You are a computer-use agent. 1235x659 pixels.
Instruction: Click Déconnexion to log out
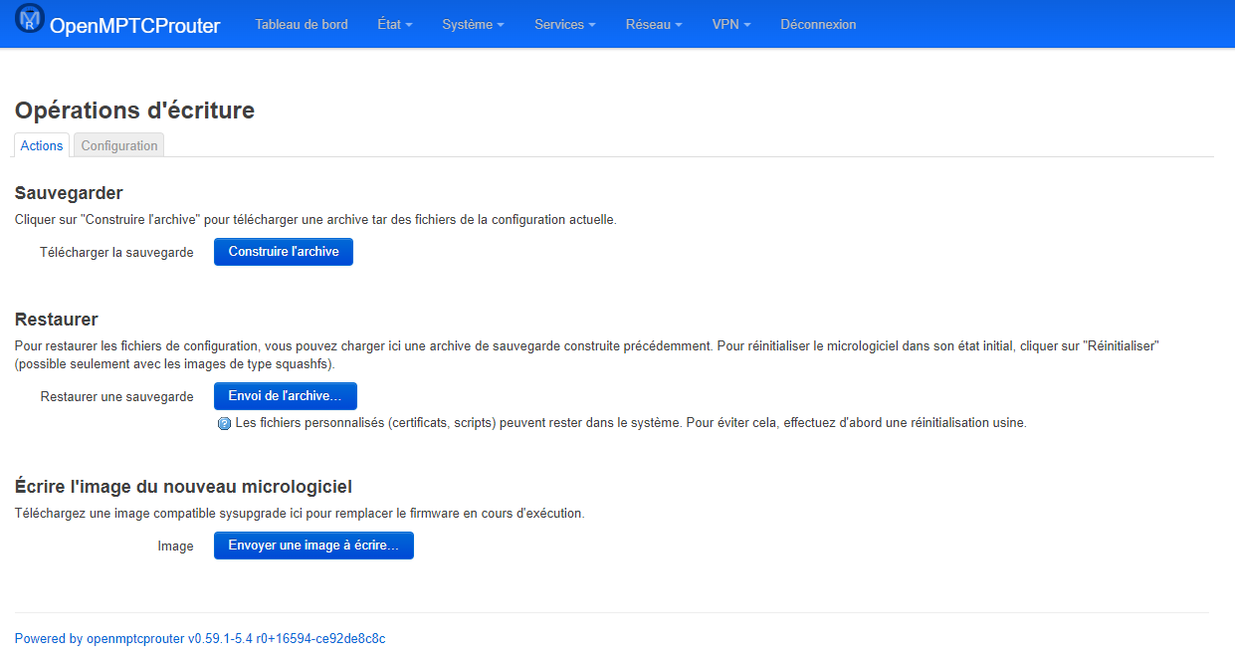pos(818,24)
